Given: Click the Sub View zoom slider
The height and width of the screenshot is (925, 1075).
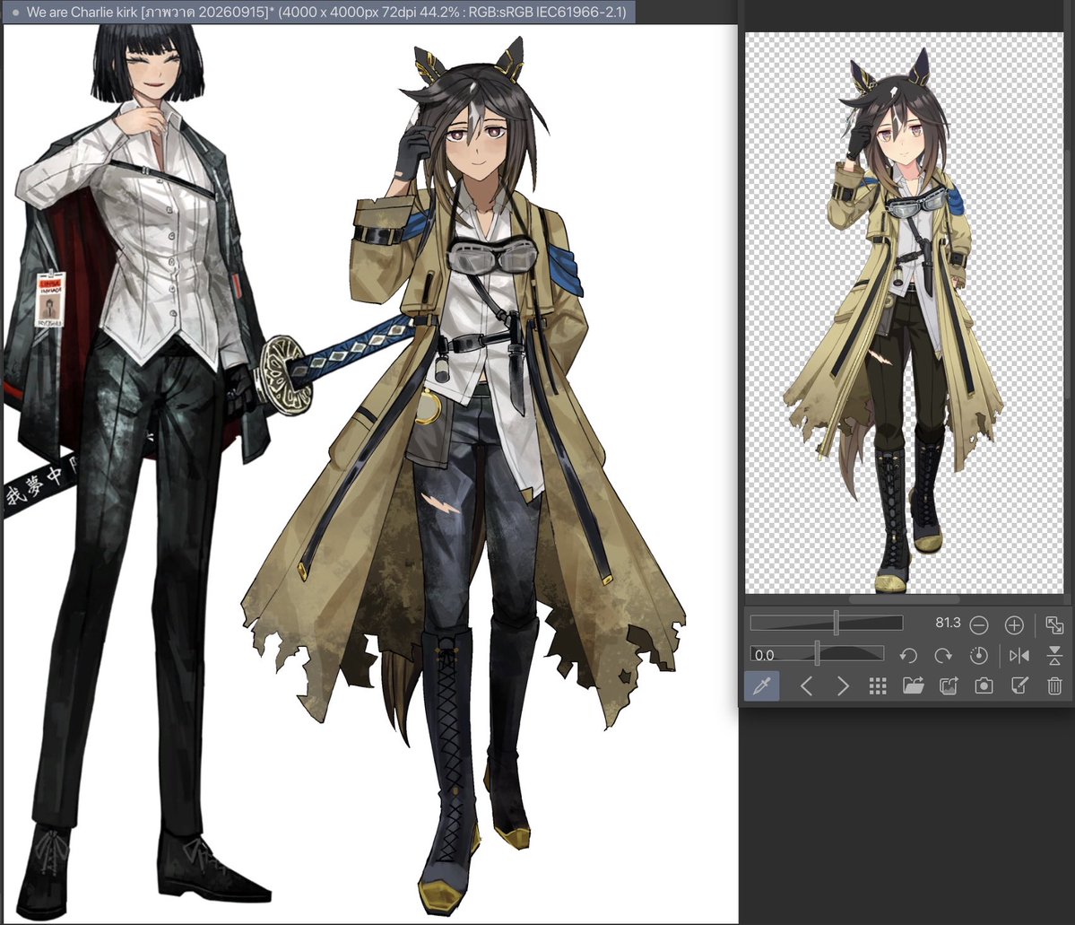Looking at the screenshot, I should [x=827, y=623].
